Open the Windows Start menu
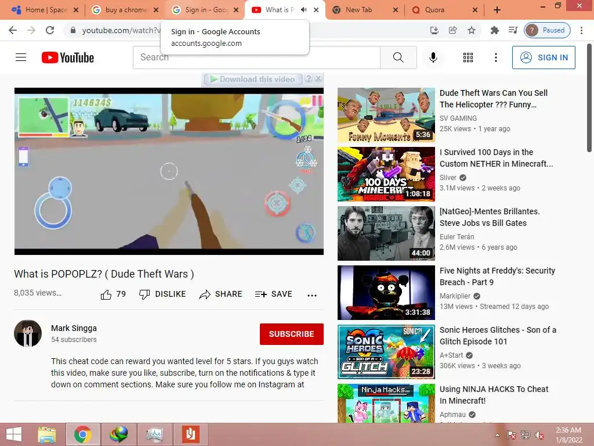Screen dimensions: 594x446 coord(14,434)
